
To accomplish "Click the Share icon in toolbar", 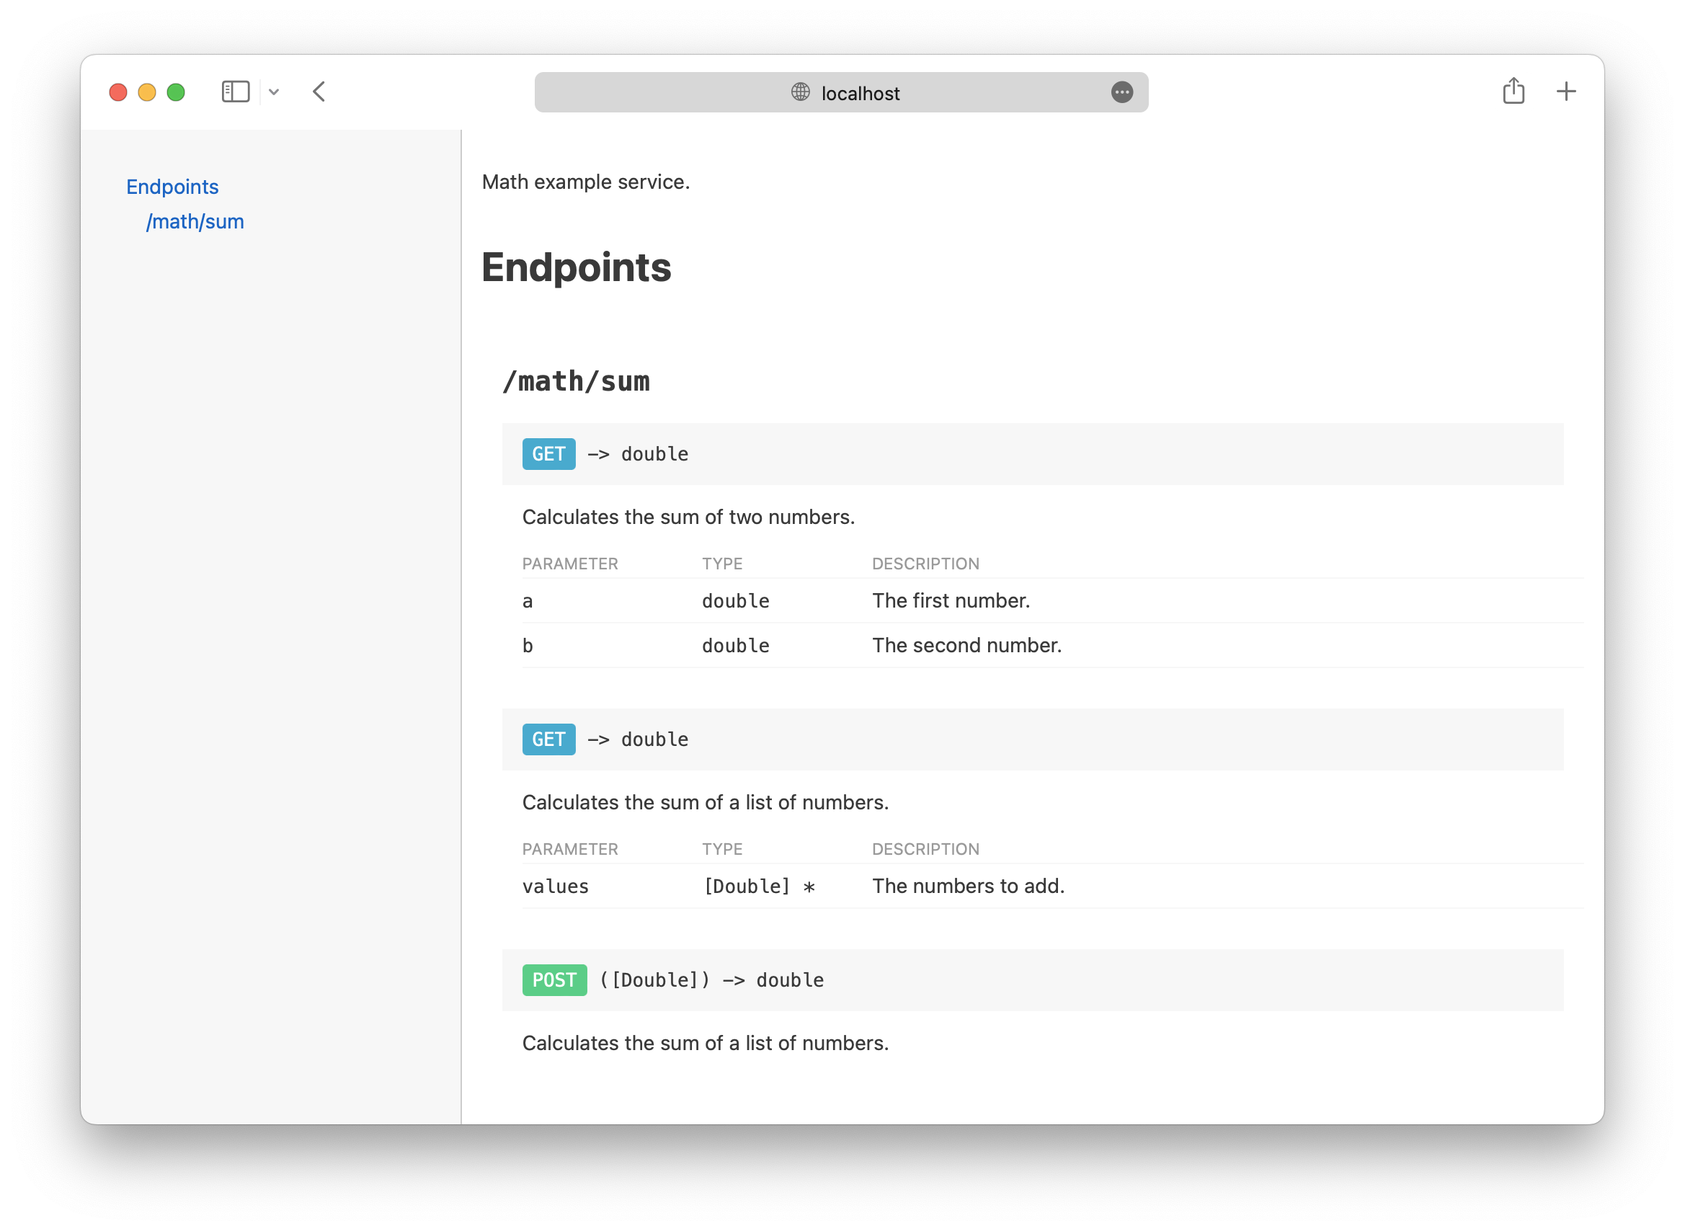I will click(1513, 91).
